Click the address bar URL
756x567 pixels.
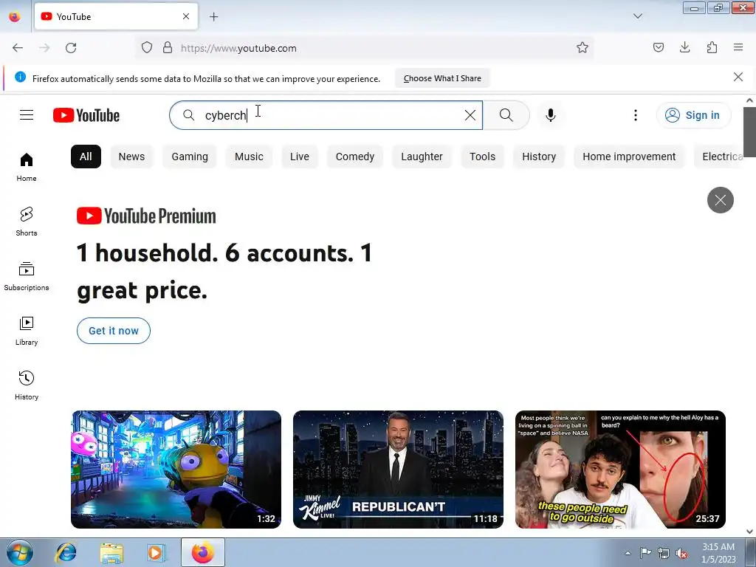238,48
